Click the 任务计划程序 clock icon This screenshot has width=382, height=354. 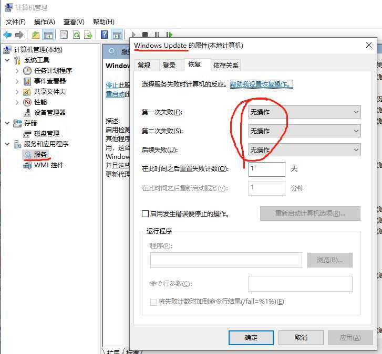27,71
